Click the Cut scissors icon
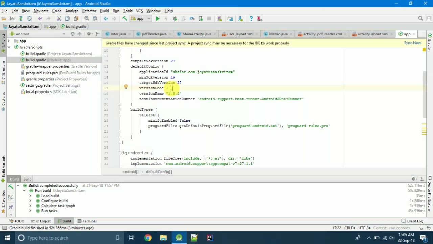The width and height of the screenshot is (433, 244). tap(59, 19)
